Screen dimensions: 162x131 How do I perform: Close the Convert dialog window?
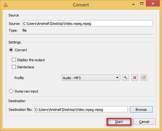point(153,3)
